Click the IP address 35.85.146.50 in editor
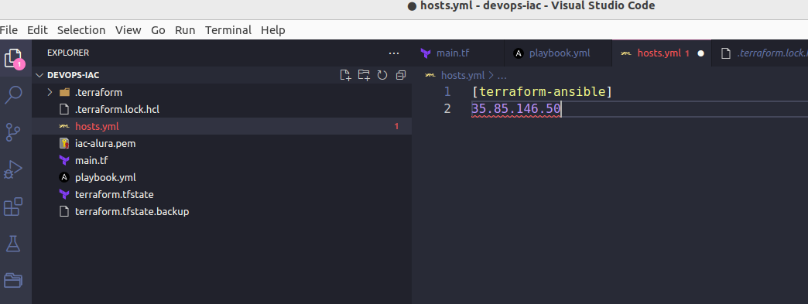This screenshot has width=808, height=304. (x=515, y=109)
